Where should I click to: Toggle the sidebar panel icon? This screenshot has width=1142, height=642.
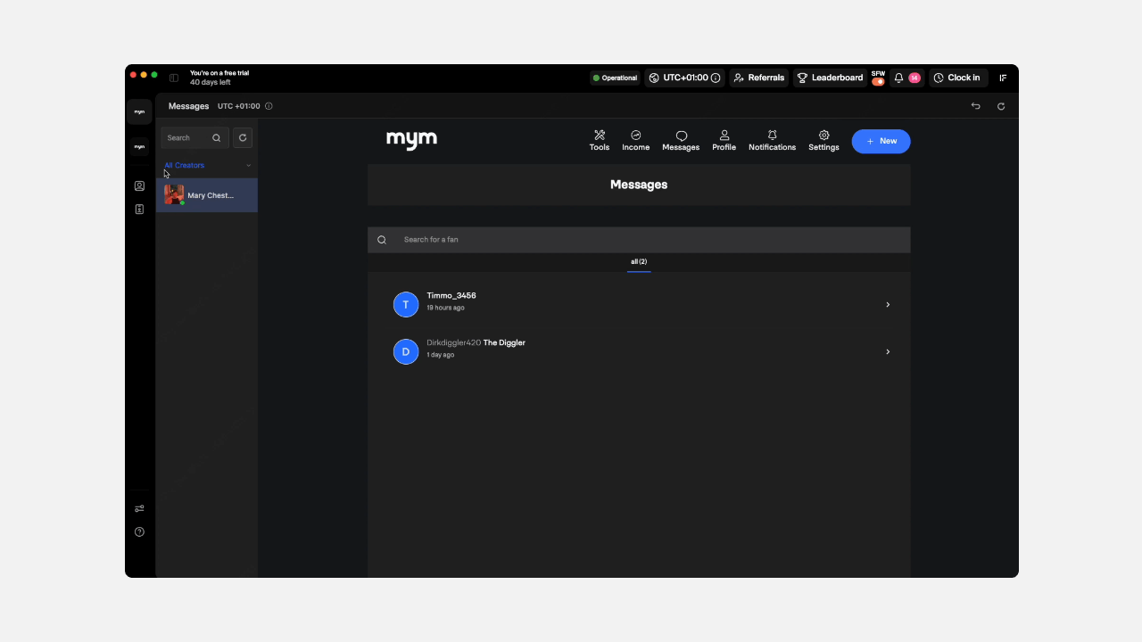coord(174,78)
